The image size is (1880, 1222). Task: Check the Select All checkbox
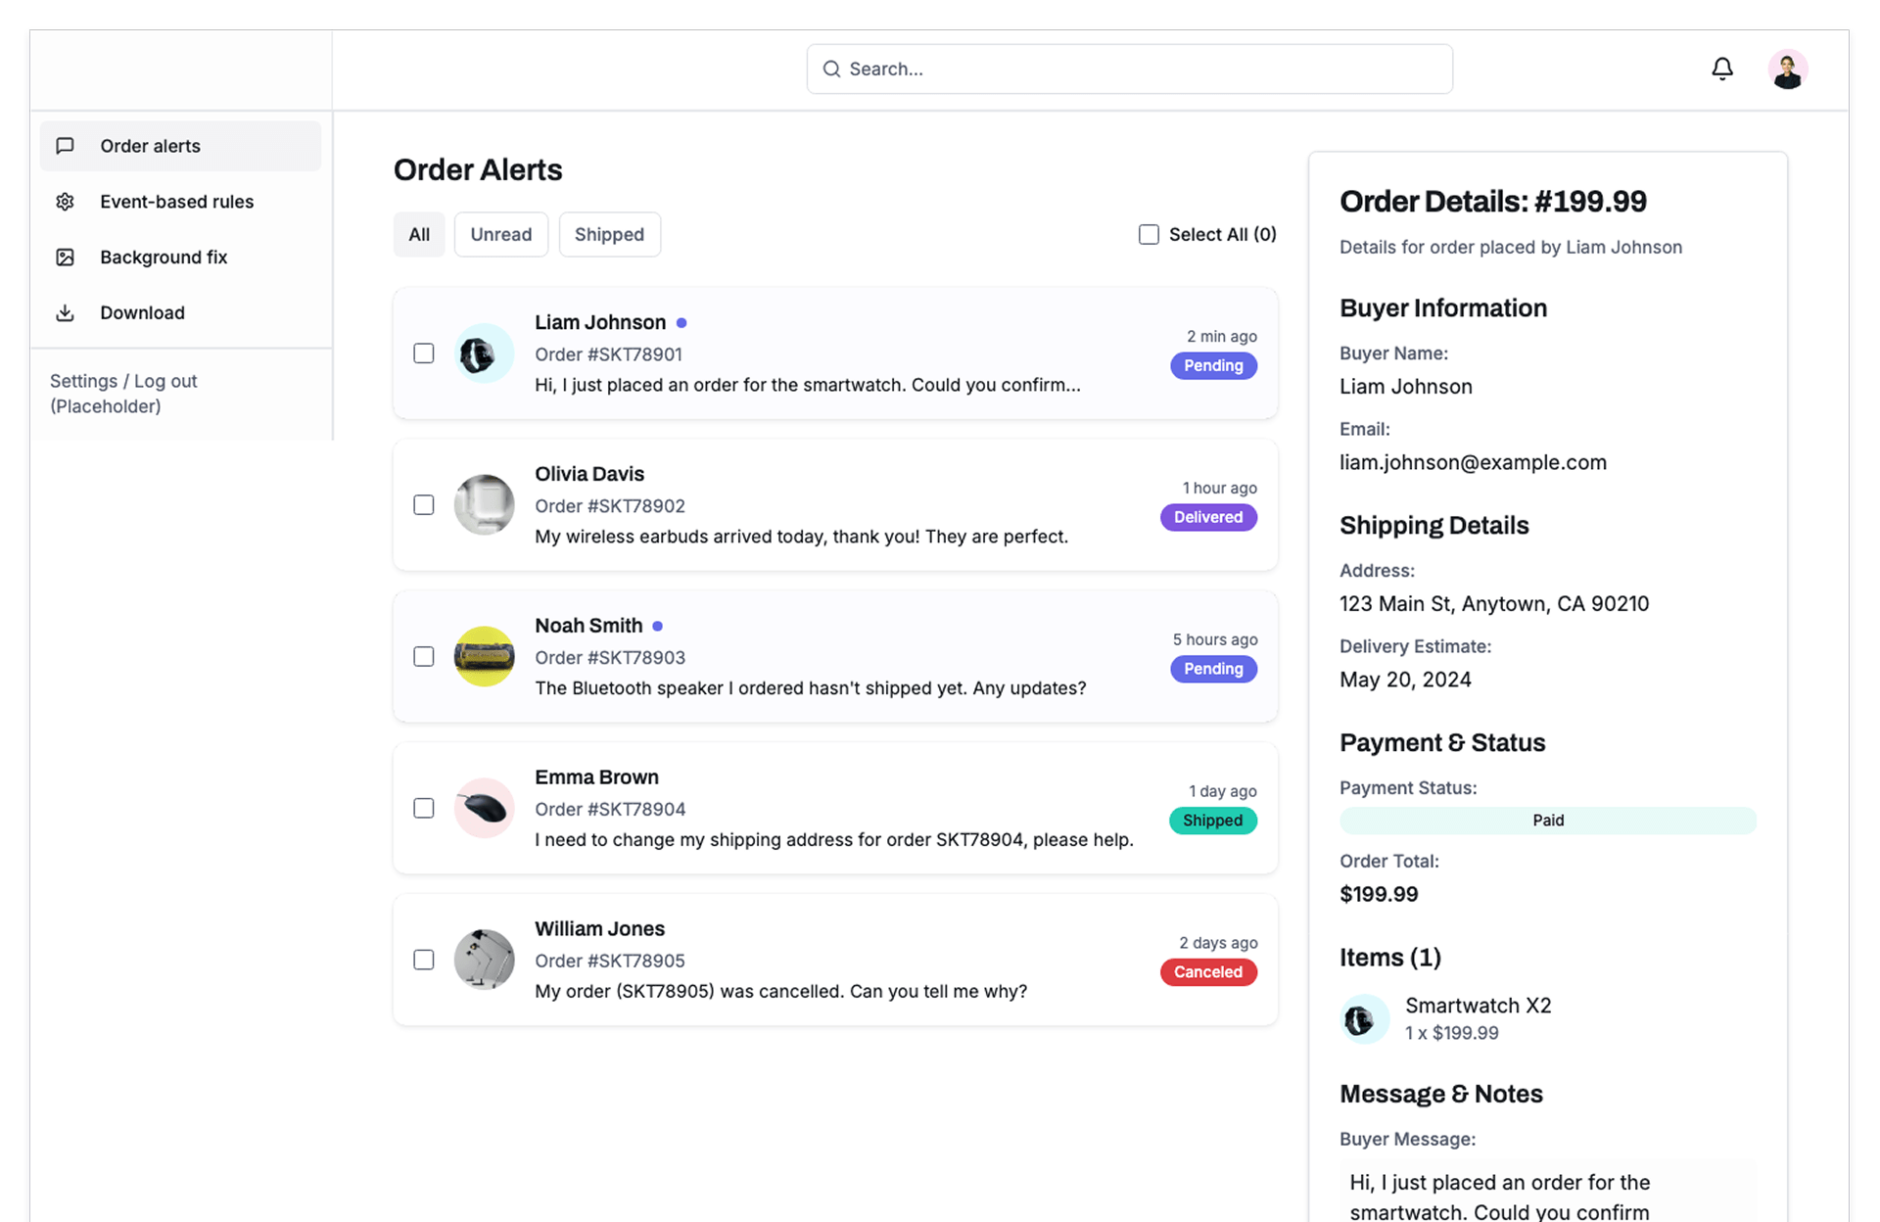point(1149,235)
